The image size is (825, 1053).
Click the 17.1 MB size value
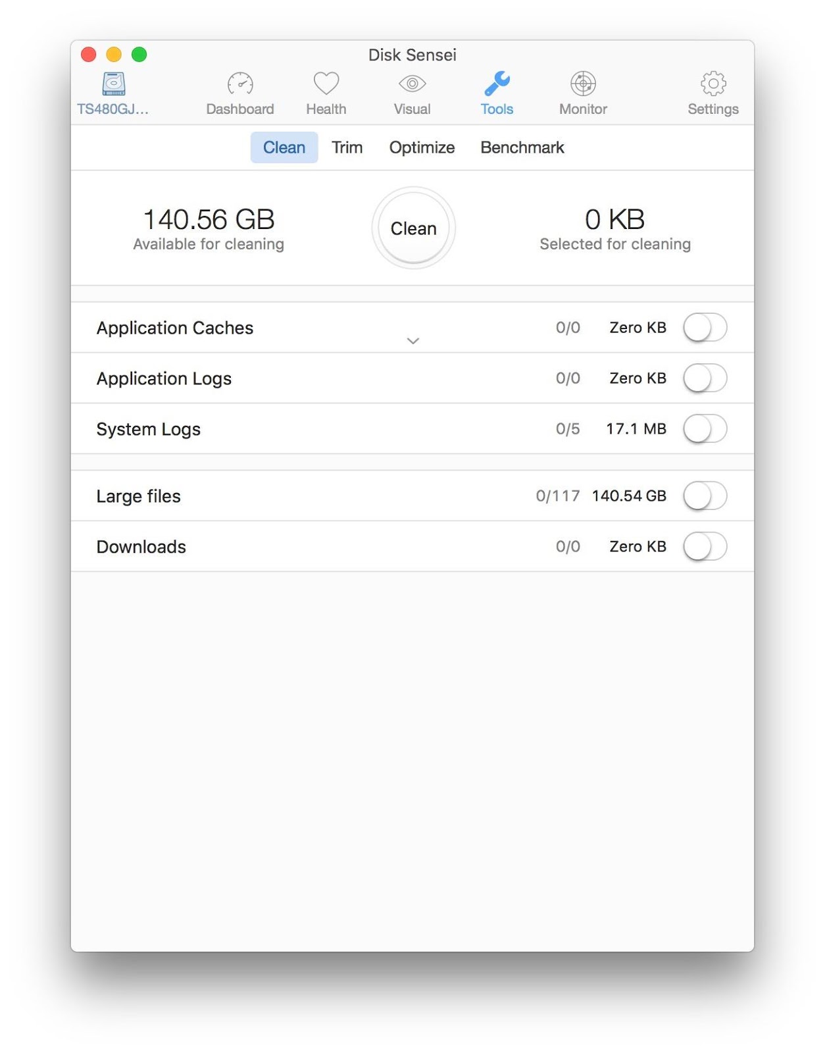point(636,429)
